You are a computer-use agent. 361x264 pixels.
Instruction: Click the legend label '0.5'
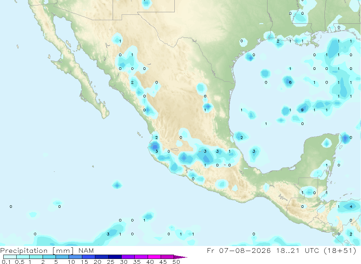click(19, 262)
